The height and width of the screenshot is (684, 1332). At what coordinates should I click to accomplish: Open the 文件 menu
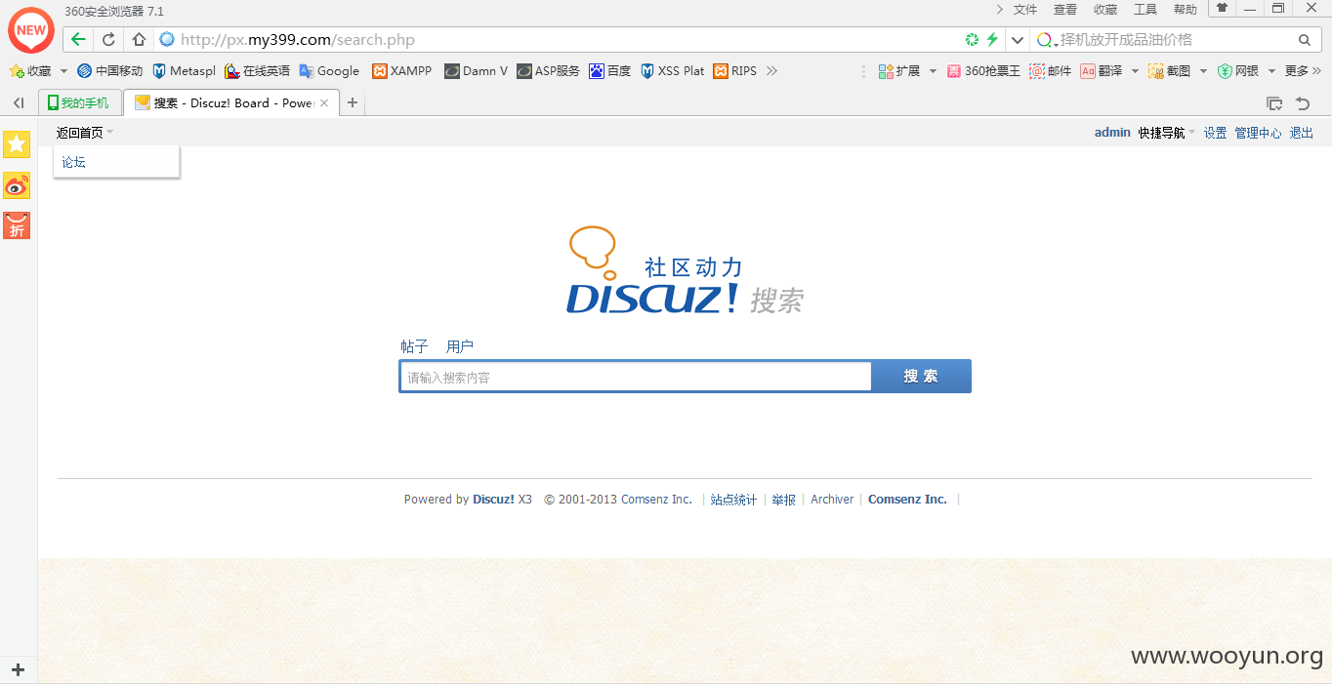click(x=1025, y=10)
